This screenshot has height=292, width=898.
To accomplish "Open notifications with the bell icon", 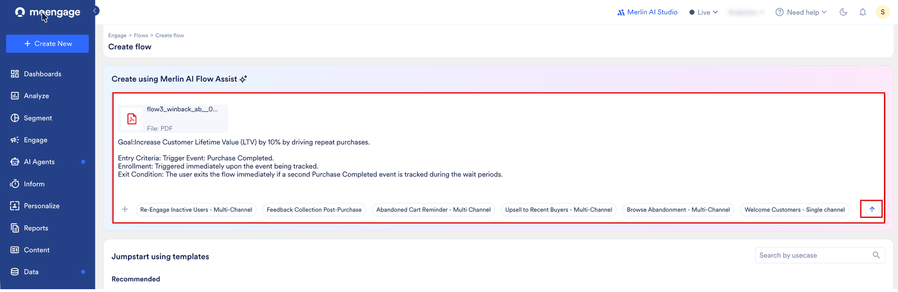I will point(863,12).
